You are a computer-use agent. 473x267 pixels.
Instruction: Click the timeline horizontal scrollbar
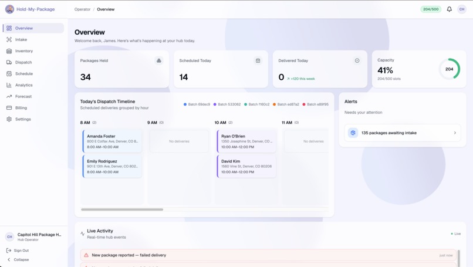(x=122, y=209)
